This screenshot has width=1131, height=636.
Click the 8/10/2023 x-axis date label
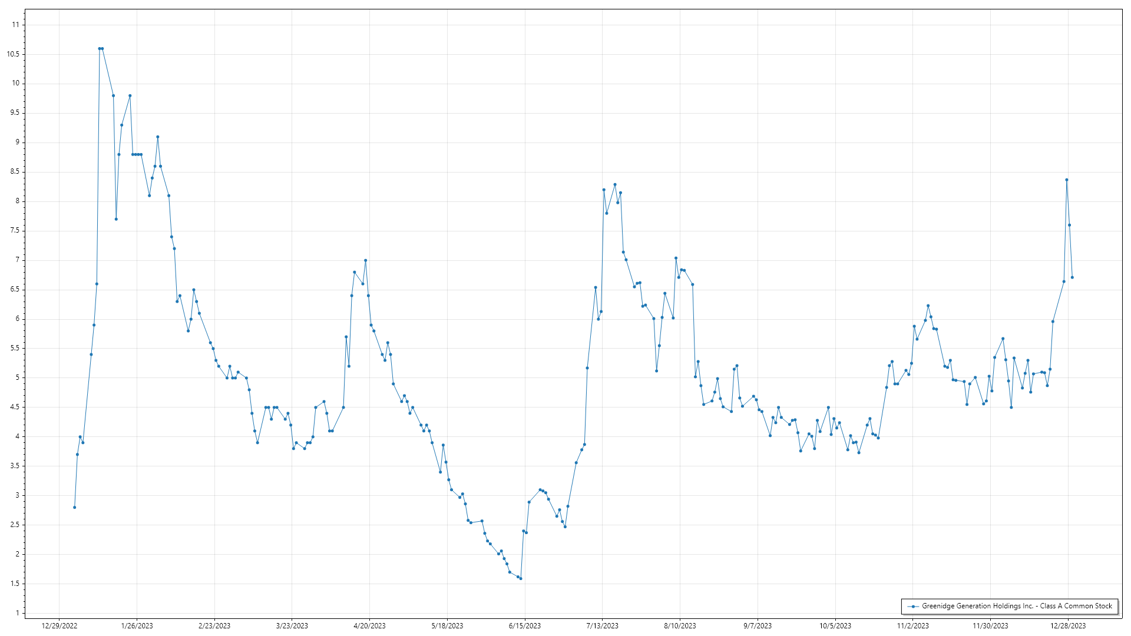point(680,625)
